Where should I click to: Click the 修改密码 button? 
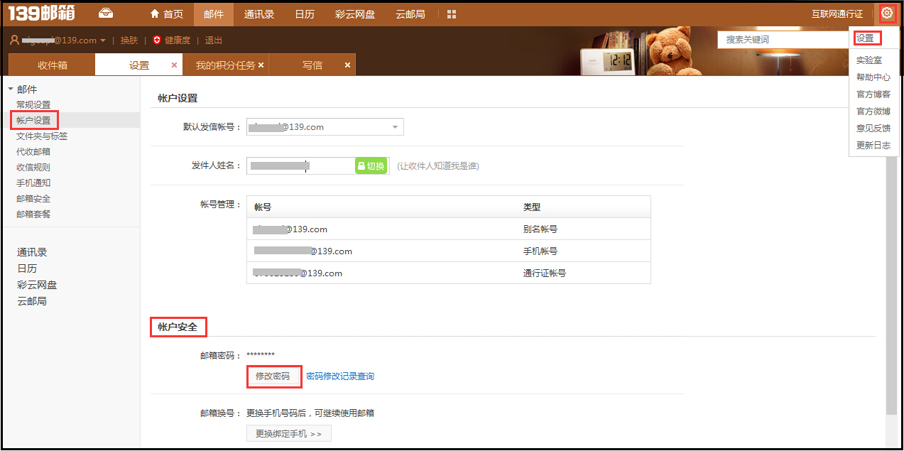coord(273,377)
